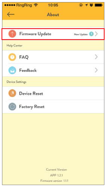
Task: Expand Firmware Update using its chevron
Action: click(x=96, y=34)
